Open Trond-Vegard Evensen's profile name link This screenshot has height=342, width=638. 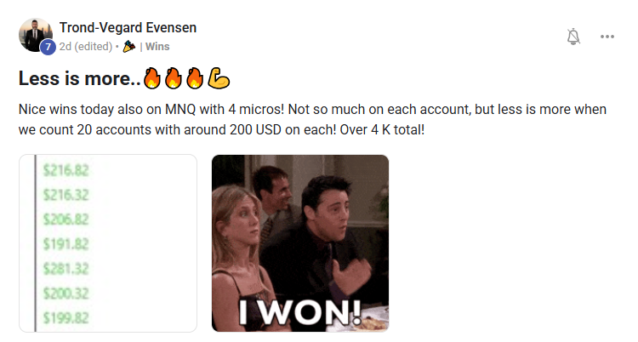click(x=128, y=28)
